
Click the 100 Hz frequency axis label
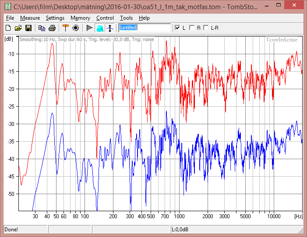click(x=85, y=216)
